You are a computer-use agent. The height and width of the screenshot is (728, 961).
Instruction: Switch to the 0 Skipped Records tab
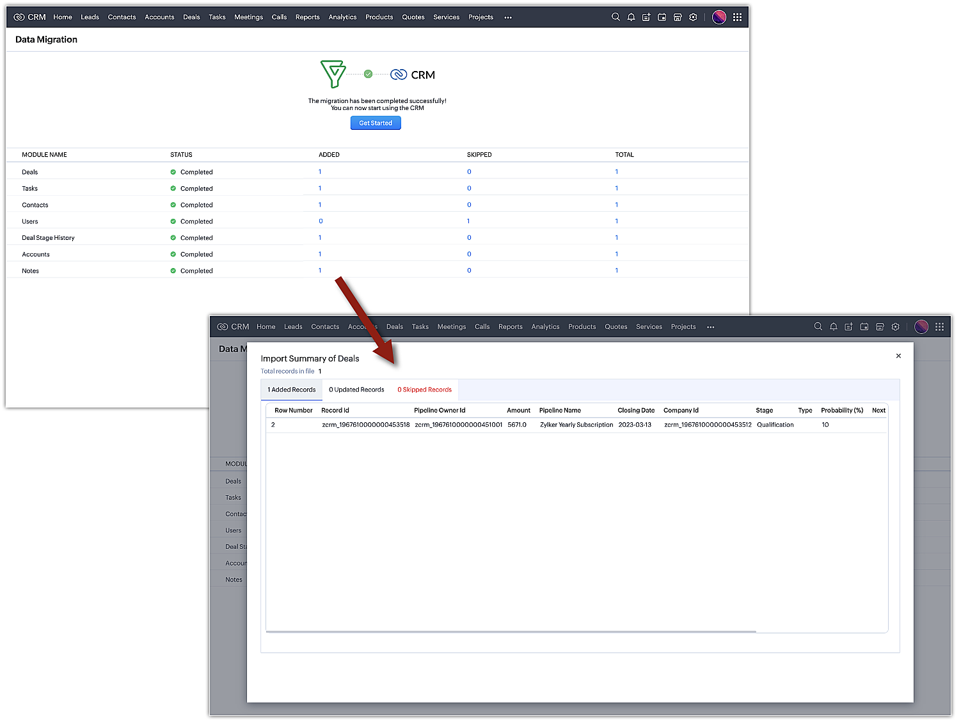424,390
